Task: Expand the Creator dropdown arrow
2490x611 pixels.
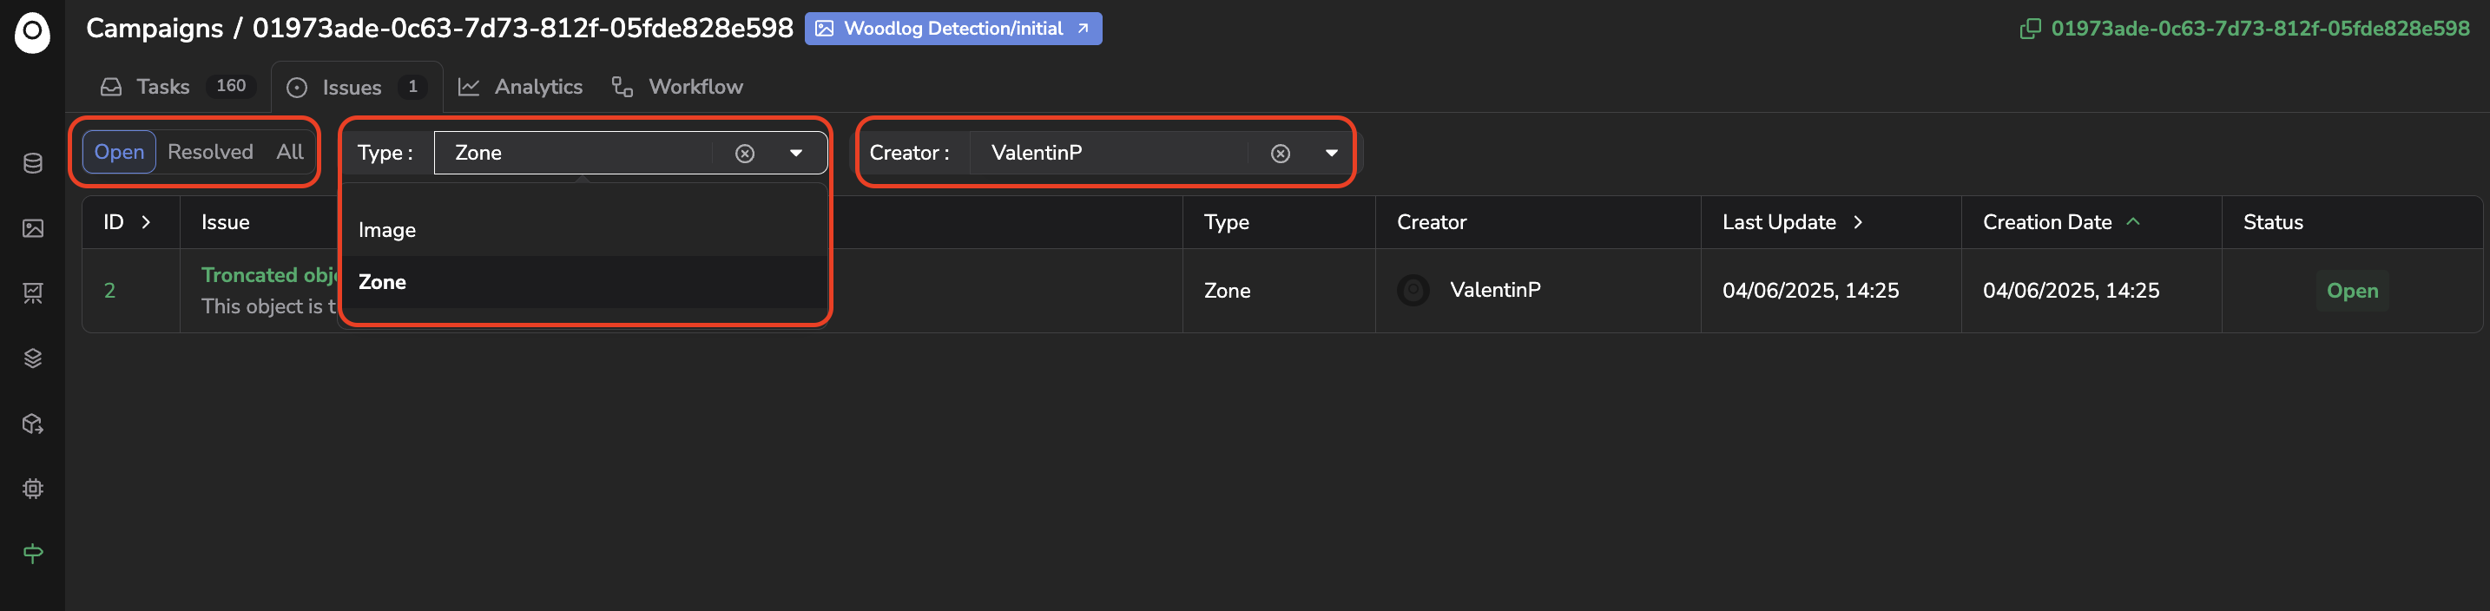Action: [x=1331, y=154]
